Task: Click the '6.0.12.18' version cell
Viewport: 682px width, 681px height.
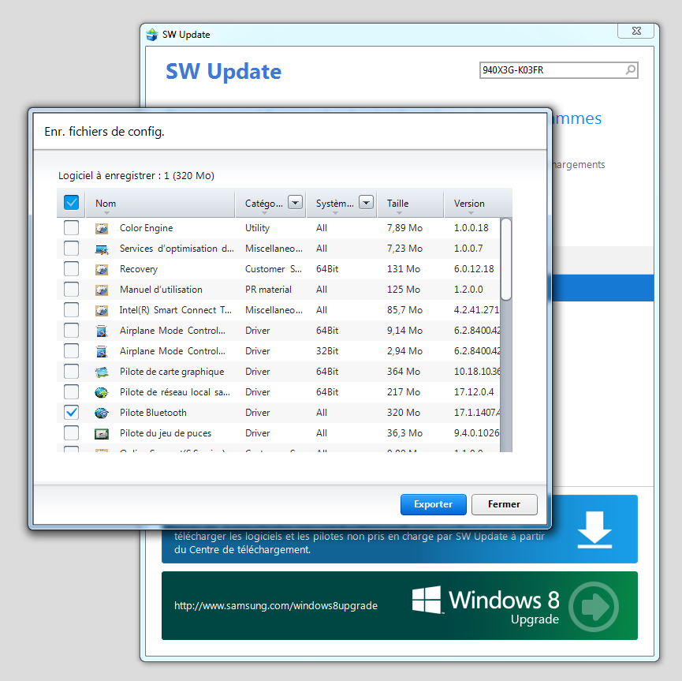Action: tap(474, 269)
